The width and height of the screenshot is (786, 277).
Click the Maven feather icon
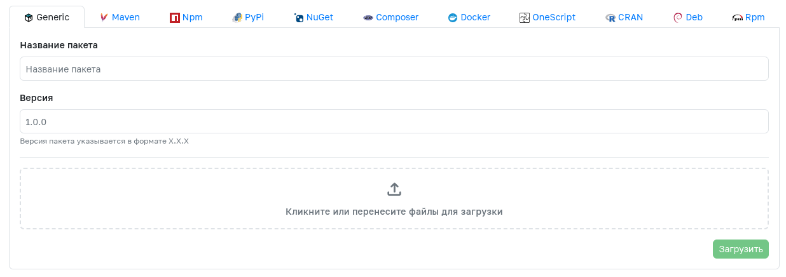point(104,18)
